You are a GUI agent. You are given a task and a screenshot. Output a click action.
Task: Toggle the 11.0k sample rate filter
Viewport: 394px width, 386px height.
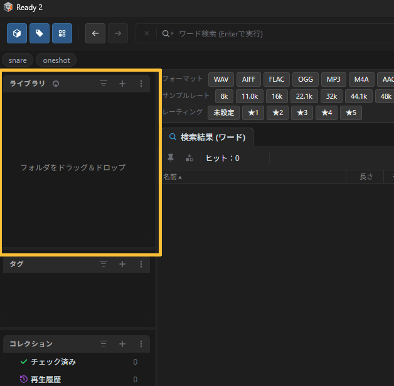tap(250, 96)
